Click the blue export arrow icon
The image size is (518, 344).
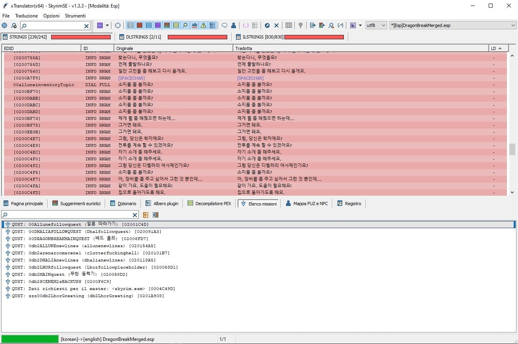313,25
